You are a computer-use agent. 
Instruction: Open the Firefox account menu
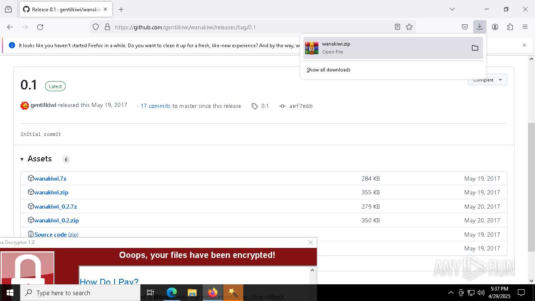(495, 27)
